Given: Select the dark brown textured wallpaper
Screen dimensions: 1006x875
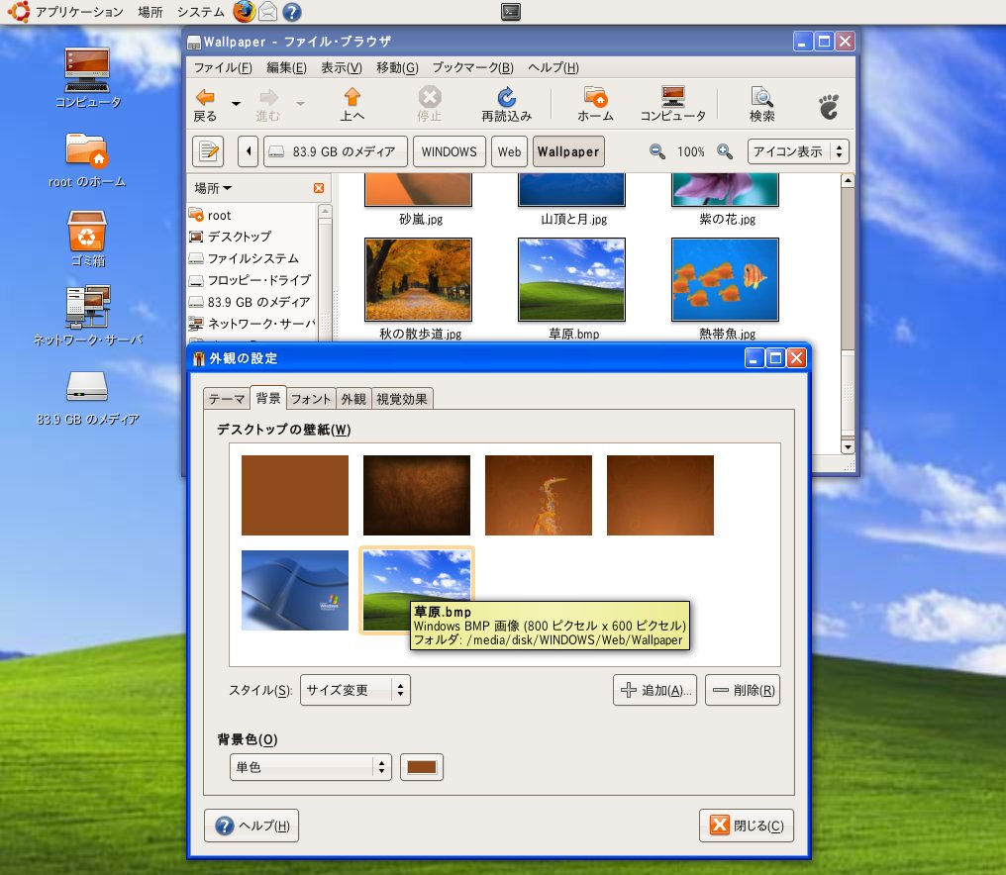Looking at the screenshot, I should (417, 495).
